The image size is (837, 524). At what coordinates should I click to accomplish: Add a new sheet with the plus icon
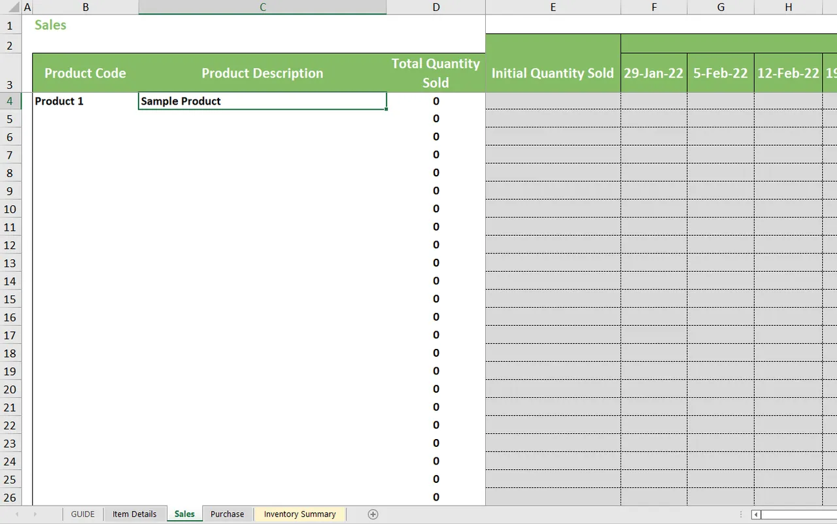click(373, 514)
